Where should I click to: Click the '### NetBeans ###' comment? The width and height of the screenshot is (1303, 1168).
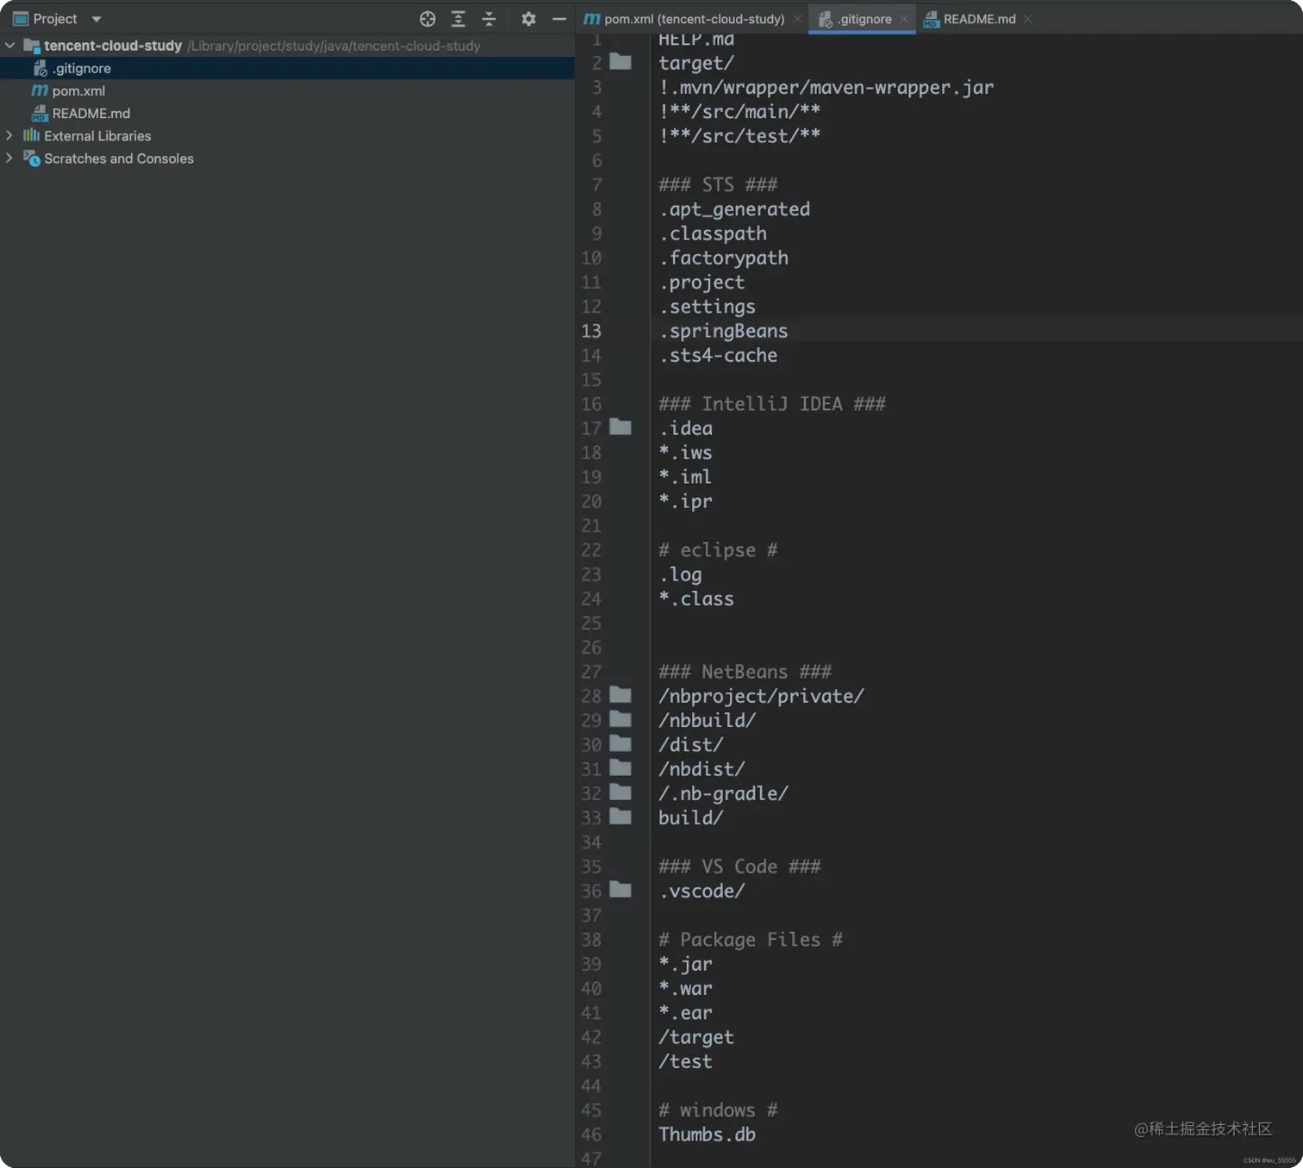tap(745, 672)
